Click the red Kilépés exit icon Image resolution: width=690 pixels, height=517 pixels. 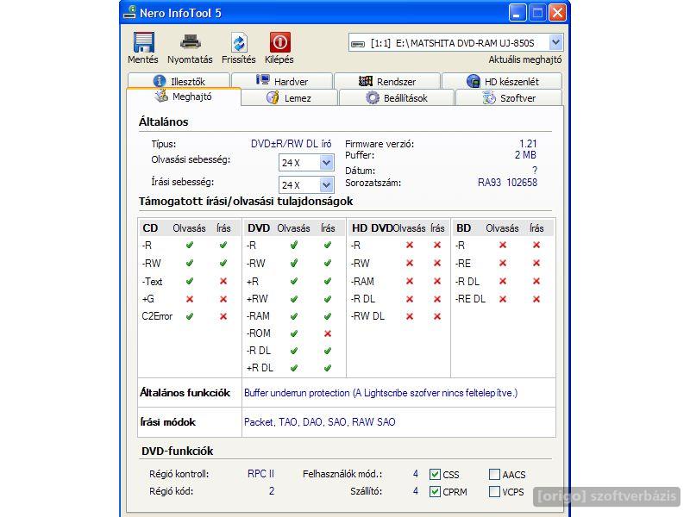pos(279,42)
